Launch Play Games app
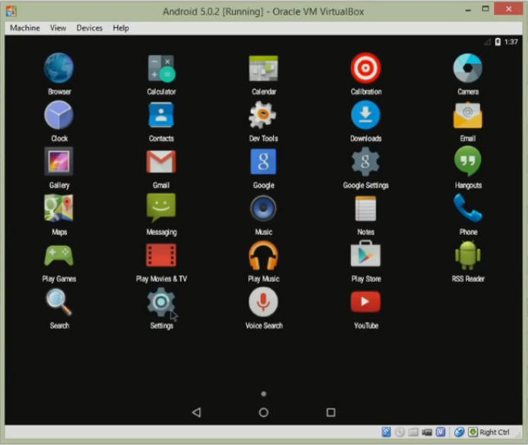528x445 pixels. pyautogui.click(x=59, y=256)
